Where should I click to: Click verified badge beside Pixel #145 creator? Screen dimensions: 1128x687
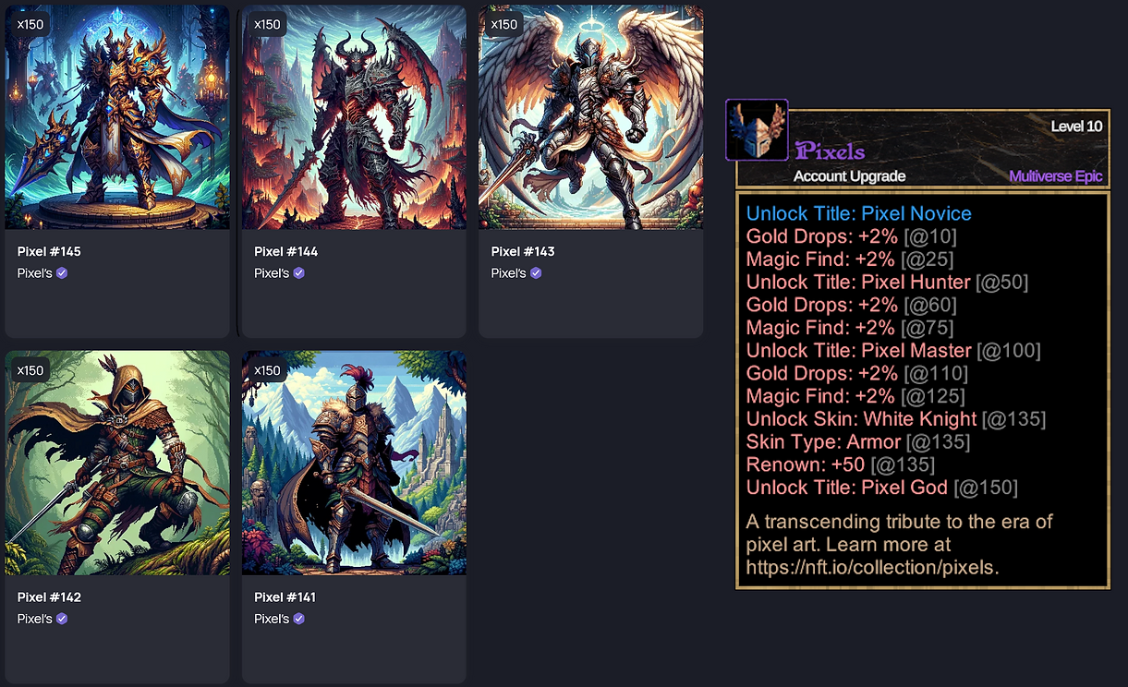coord(62,273)
